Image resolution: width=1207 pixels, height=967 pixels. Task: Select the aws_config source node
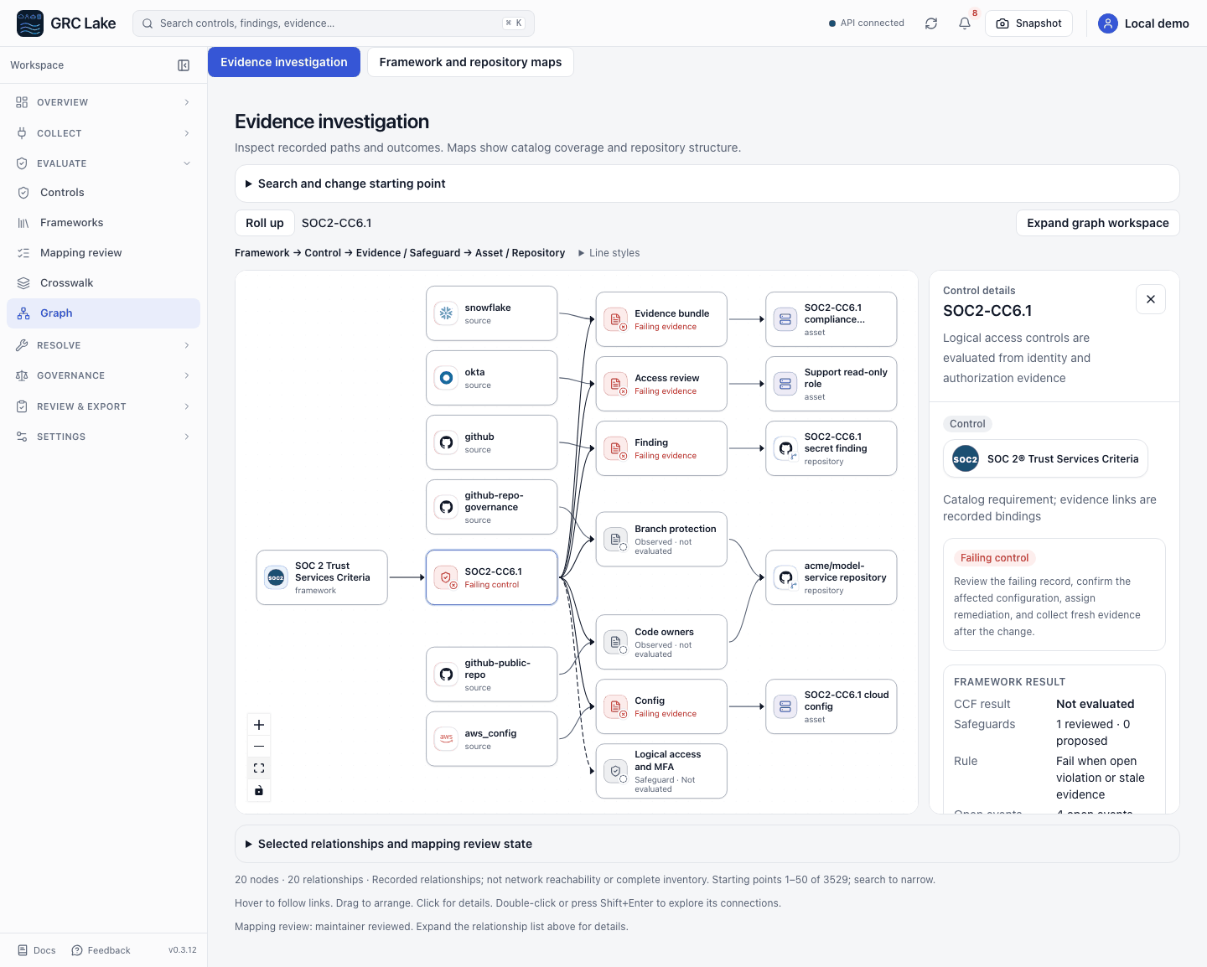(x=492, y=739)
